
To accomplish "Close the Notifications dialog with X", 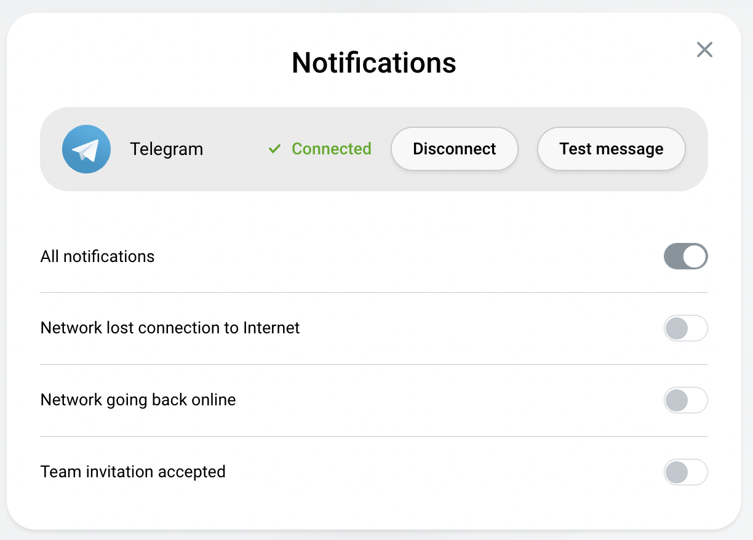I will click(704, 50).
